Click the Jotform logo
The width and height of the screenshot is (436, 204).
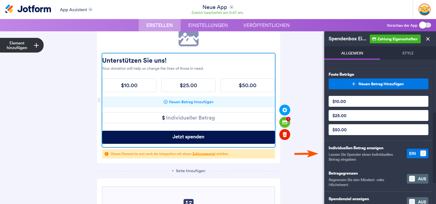pyautogui.click(x=28, y=9)
